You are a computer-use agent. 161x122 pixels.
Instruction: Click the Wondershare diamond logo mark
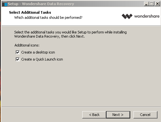(x=127, y=16)
